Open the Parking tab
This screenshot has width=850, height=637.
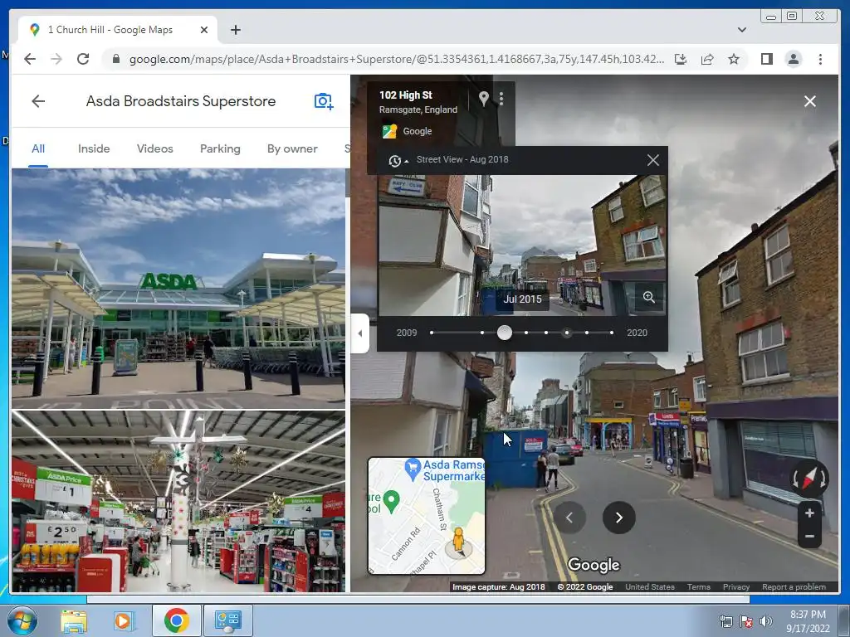[x=220, y=149]
